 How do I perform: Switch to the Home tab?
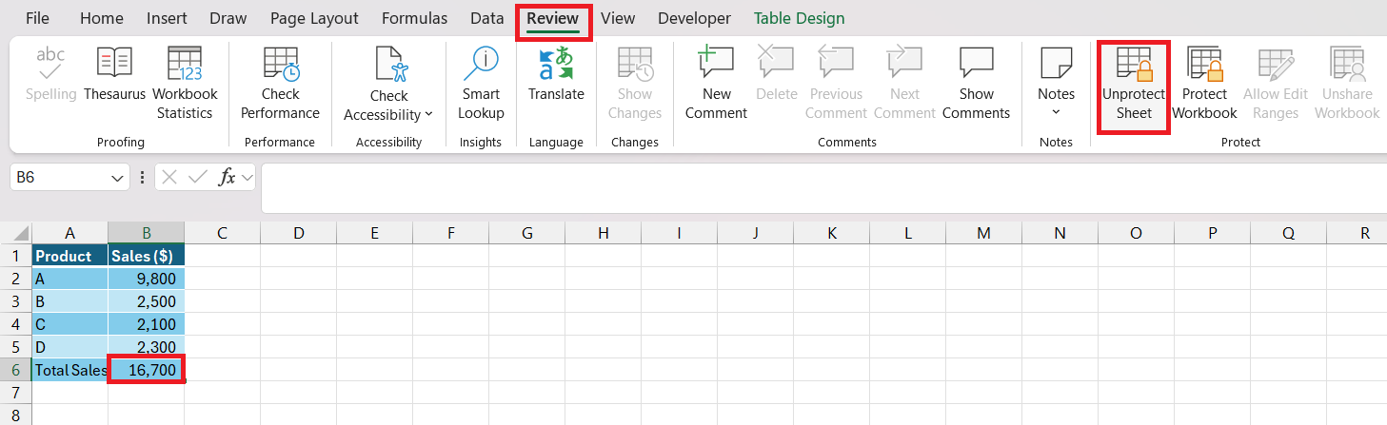[101, 18]
